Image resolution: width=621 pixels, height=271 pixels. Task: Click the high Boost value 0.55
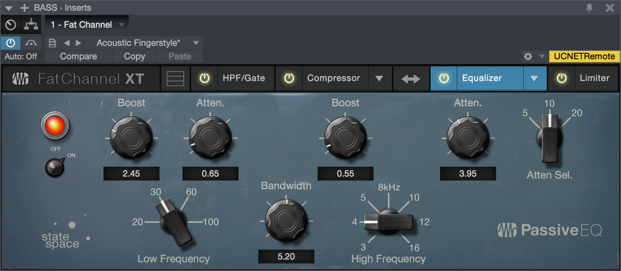click(346, 173)
